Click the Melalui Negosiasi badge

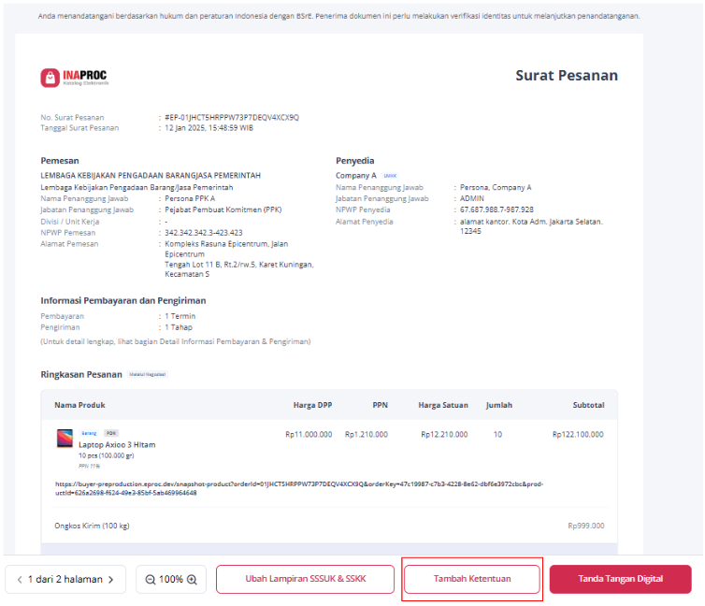(x=148, y=374)
